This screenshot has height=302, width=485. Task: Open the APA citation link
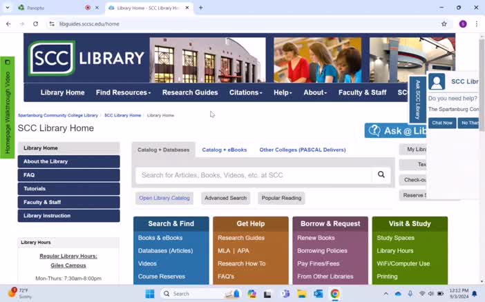pos(243,251)
